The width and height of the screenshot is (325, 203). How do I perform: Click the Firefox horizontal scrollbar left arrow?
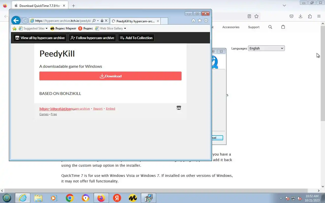2,191
